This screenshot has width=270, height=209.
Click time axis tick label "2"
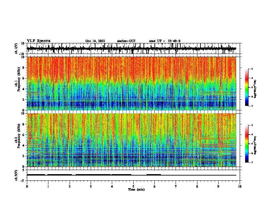[70, 186]
